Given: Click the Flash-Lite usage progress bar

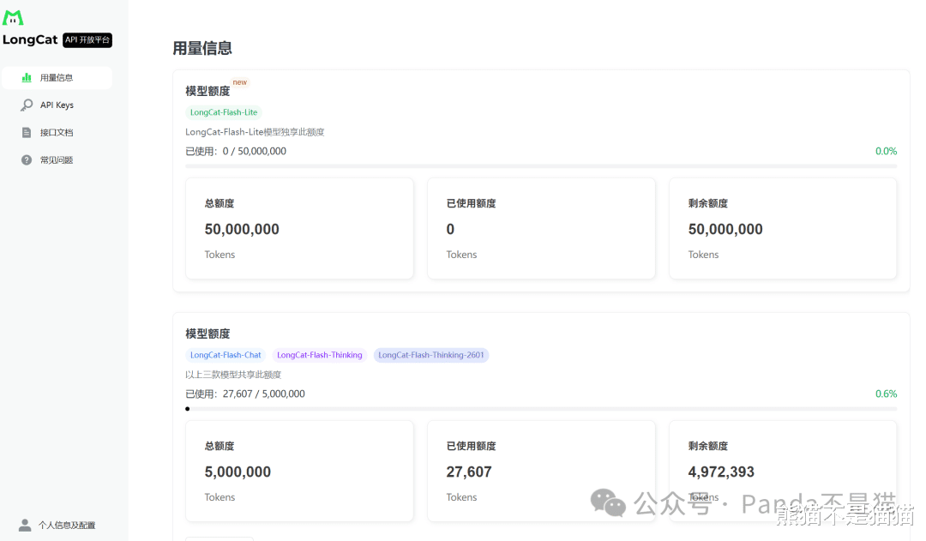Looking at the screenshot, I should tap(541, 166).
